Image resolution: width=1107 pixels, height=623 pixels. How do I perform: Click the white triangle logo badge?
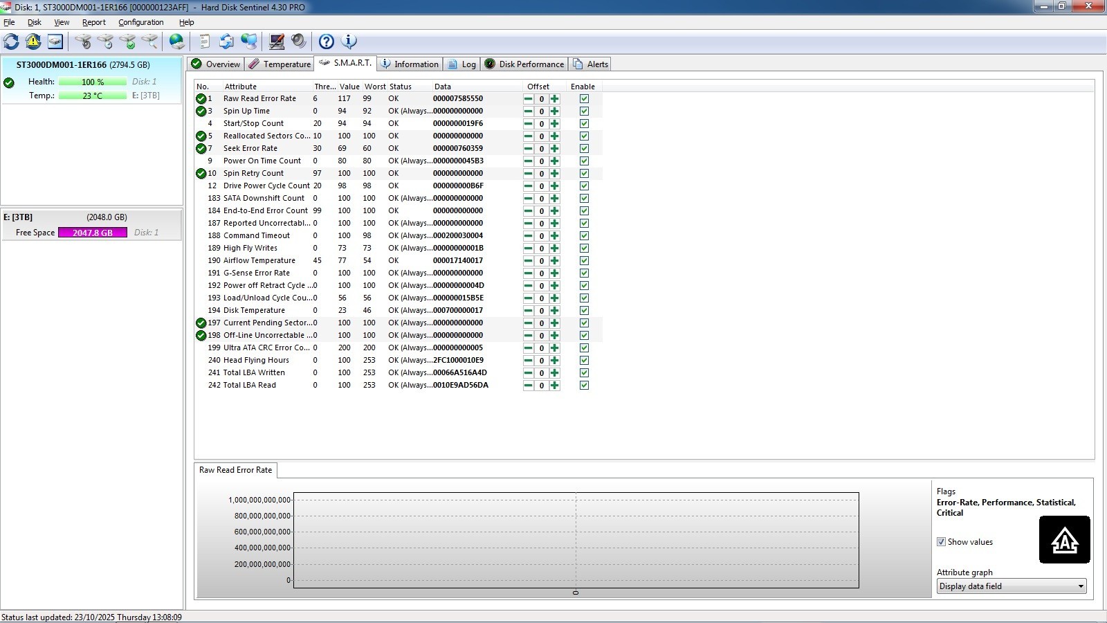[x=1064, y=540]
